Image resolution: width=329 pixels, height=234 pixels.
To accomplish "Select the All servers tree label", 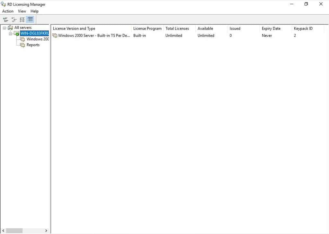I will pyautogui.click(x=23, y=28).
